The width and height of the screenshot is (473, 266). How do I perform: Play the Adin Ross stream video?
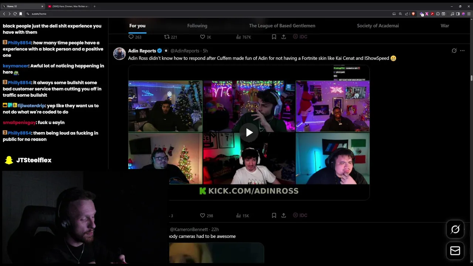249,133
